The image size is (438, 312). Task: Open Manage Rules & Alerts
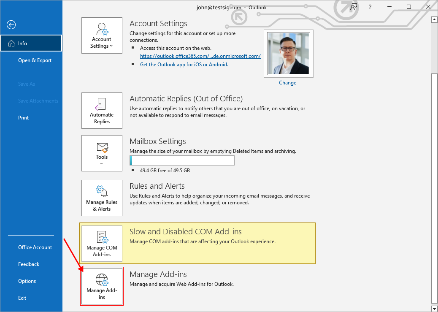[102, 198]
